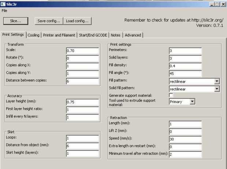Enable Generate support material checkbox
Image resolution: width=227 pixels, height=169 pixels.
[171, 95]
